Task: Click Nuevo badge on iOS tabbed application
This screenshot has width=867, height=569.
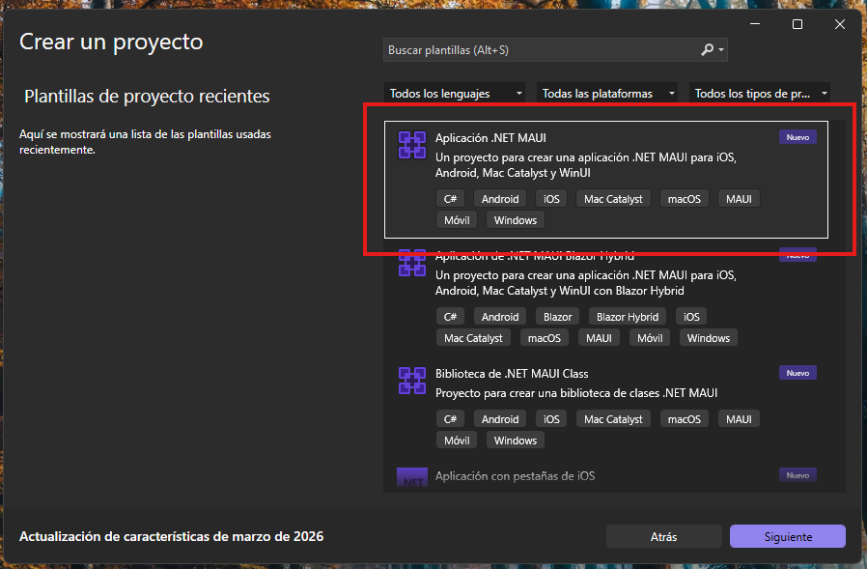Action: point(797,475)
